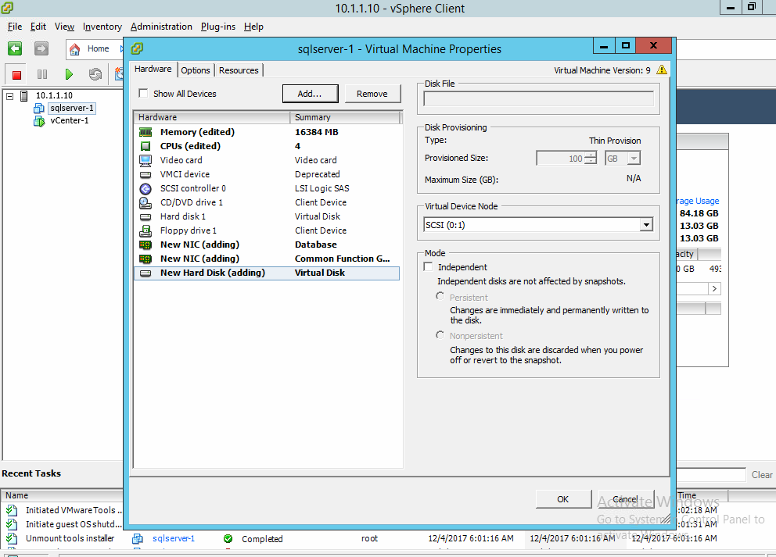Open the Inventory menu

click(102, 27)
